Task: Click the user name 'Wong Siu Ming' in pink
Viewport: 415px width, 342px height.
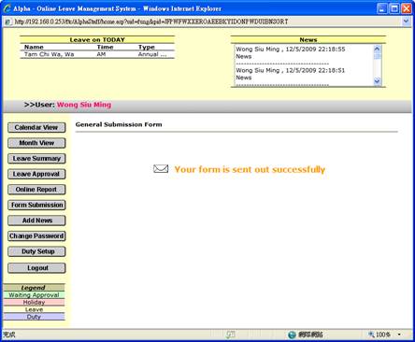Action: 84,105
